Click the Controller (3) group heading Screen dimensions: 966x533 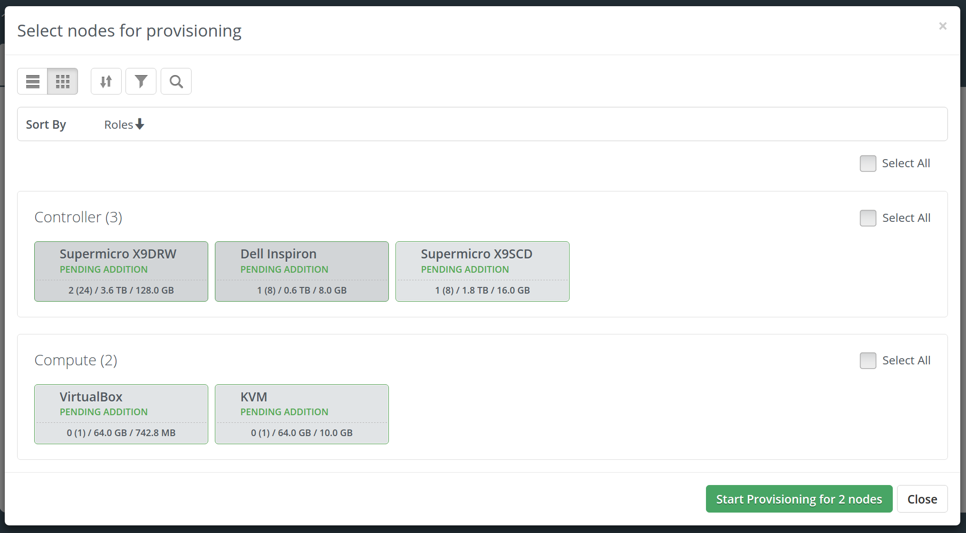tap(78, 217)
